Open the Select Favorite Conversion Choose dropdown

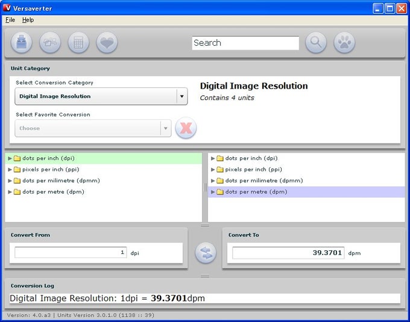coord(93,128)
